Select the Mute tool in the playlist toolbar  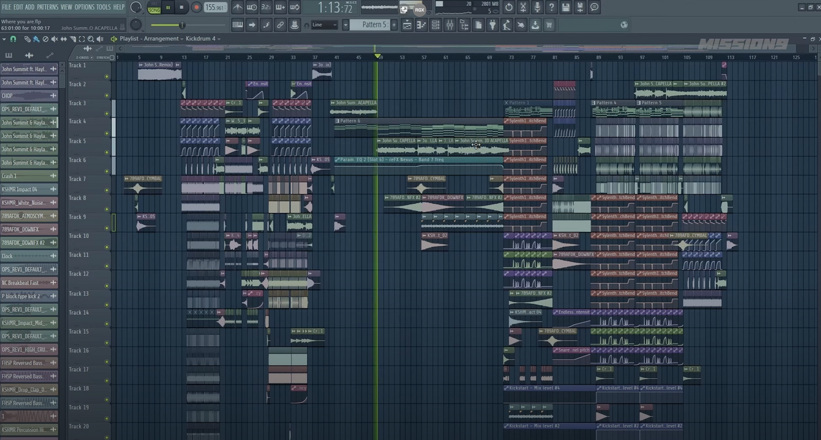[55, 39]
